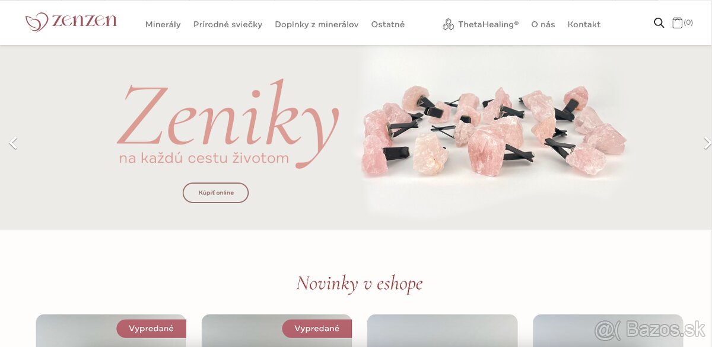Open the search magnifier icon
This screenshot has height=347, width=712.
pyautogui.click(x=659, y=23)
